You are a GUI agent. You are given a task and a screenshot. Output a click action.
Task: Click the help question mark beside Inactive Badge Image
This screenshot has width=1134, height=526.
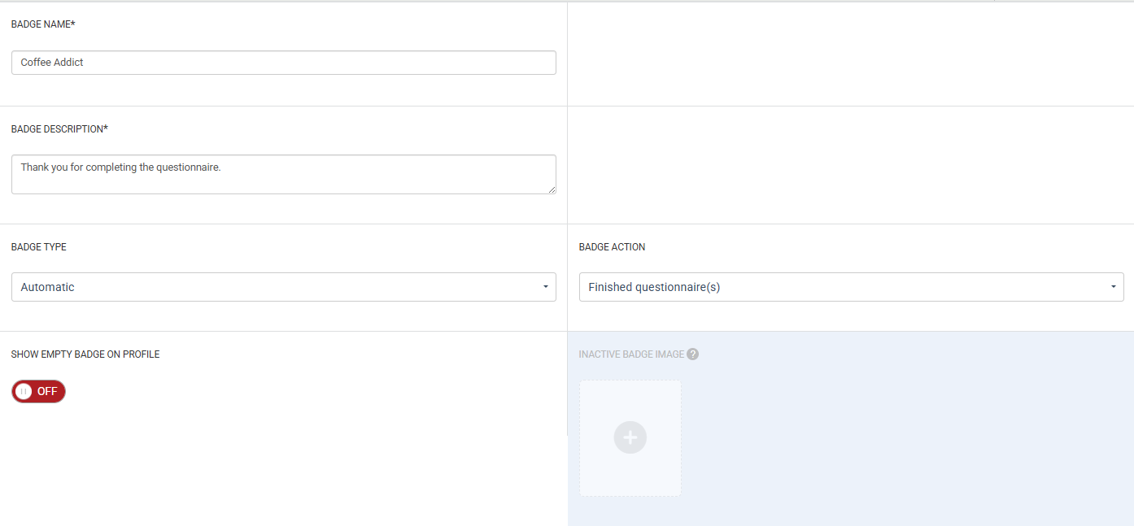pos(692,354)
